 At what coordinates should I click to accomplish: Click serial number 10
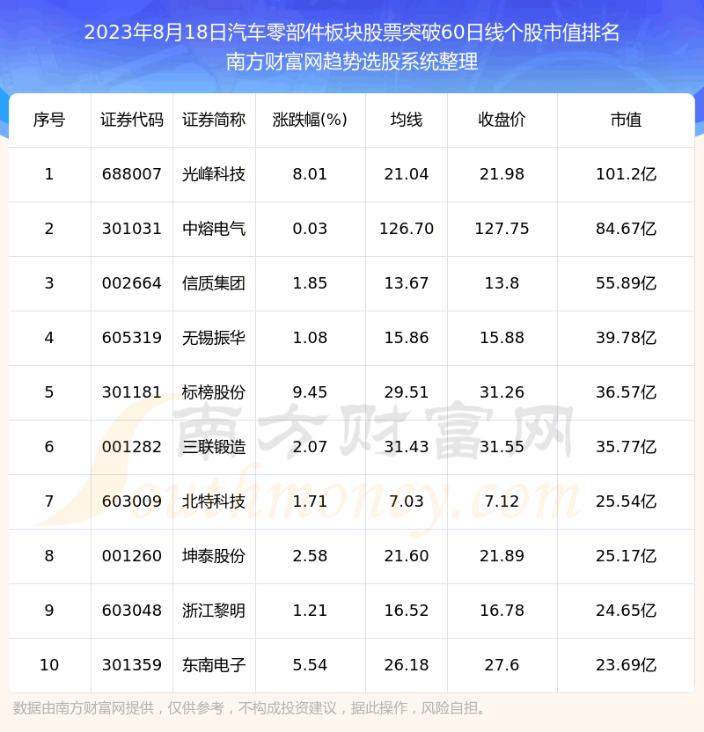point(49,665)
